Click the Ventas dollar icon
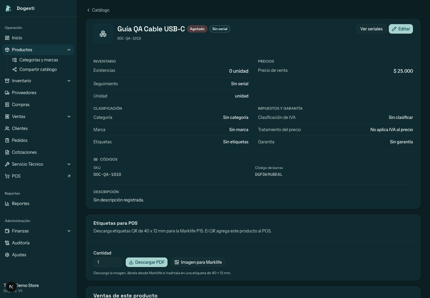430x298 pixels. point(7,117)
